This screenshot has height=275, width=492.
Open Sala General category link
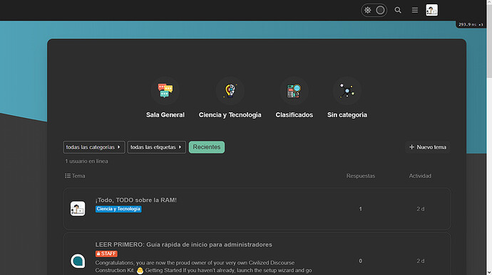click(x=165, y=115)
